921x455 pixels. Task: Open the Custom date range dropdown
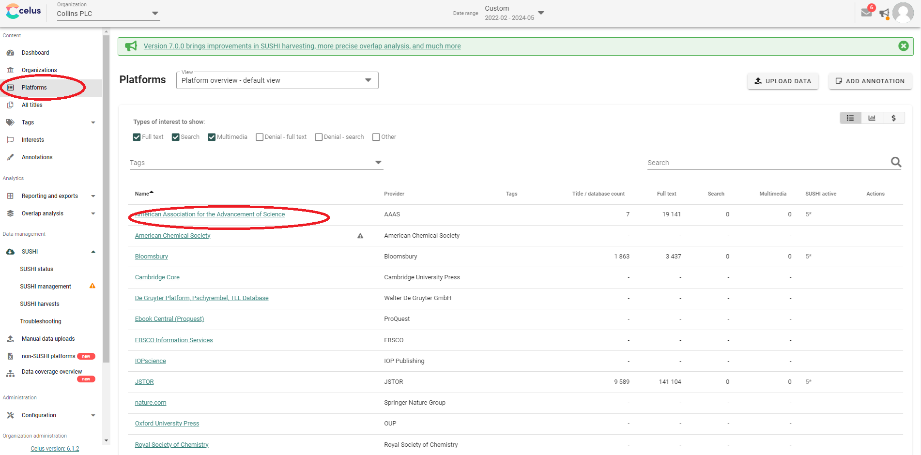click(514, 13)
